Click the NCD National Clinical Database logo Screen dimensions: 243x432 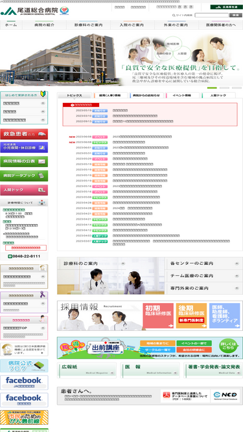click(x=226, y=396)
